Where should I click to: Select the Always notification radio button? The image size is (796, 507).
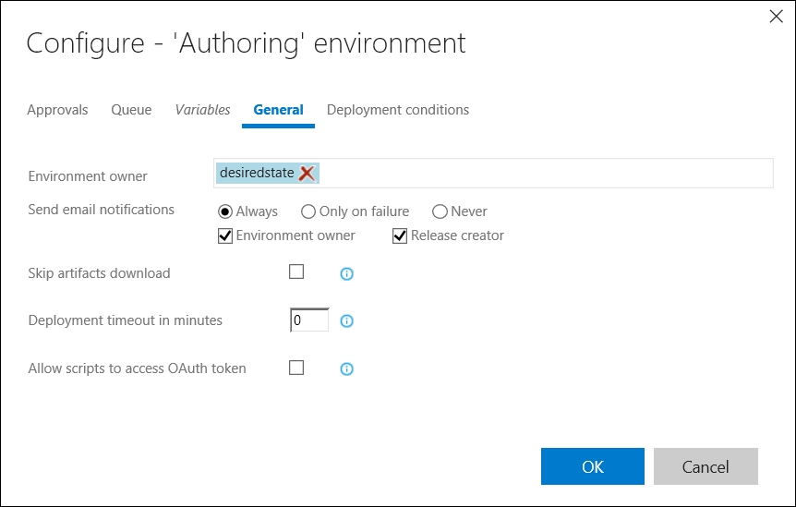click(x=224, y=211)
